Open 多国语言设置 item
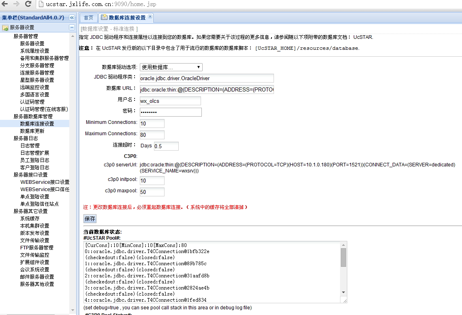The width and height of the screenshot is (462, 315). tap(34, 94)
